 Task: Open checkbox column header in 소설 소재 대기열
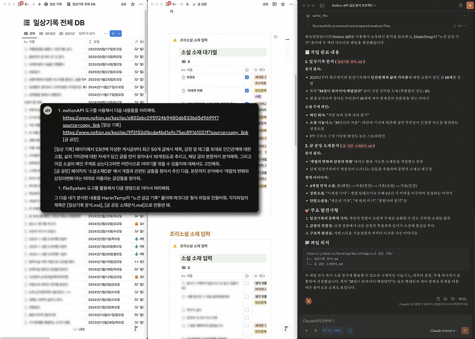248,70
